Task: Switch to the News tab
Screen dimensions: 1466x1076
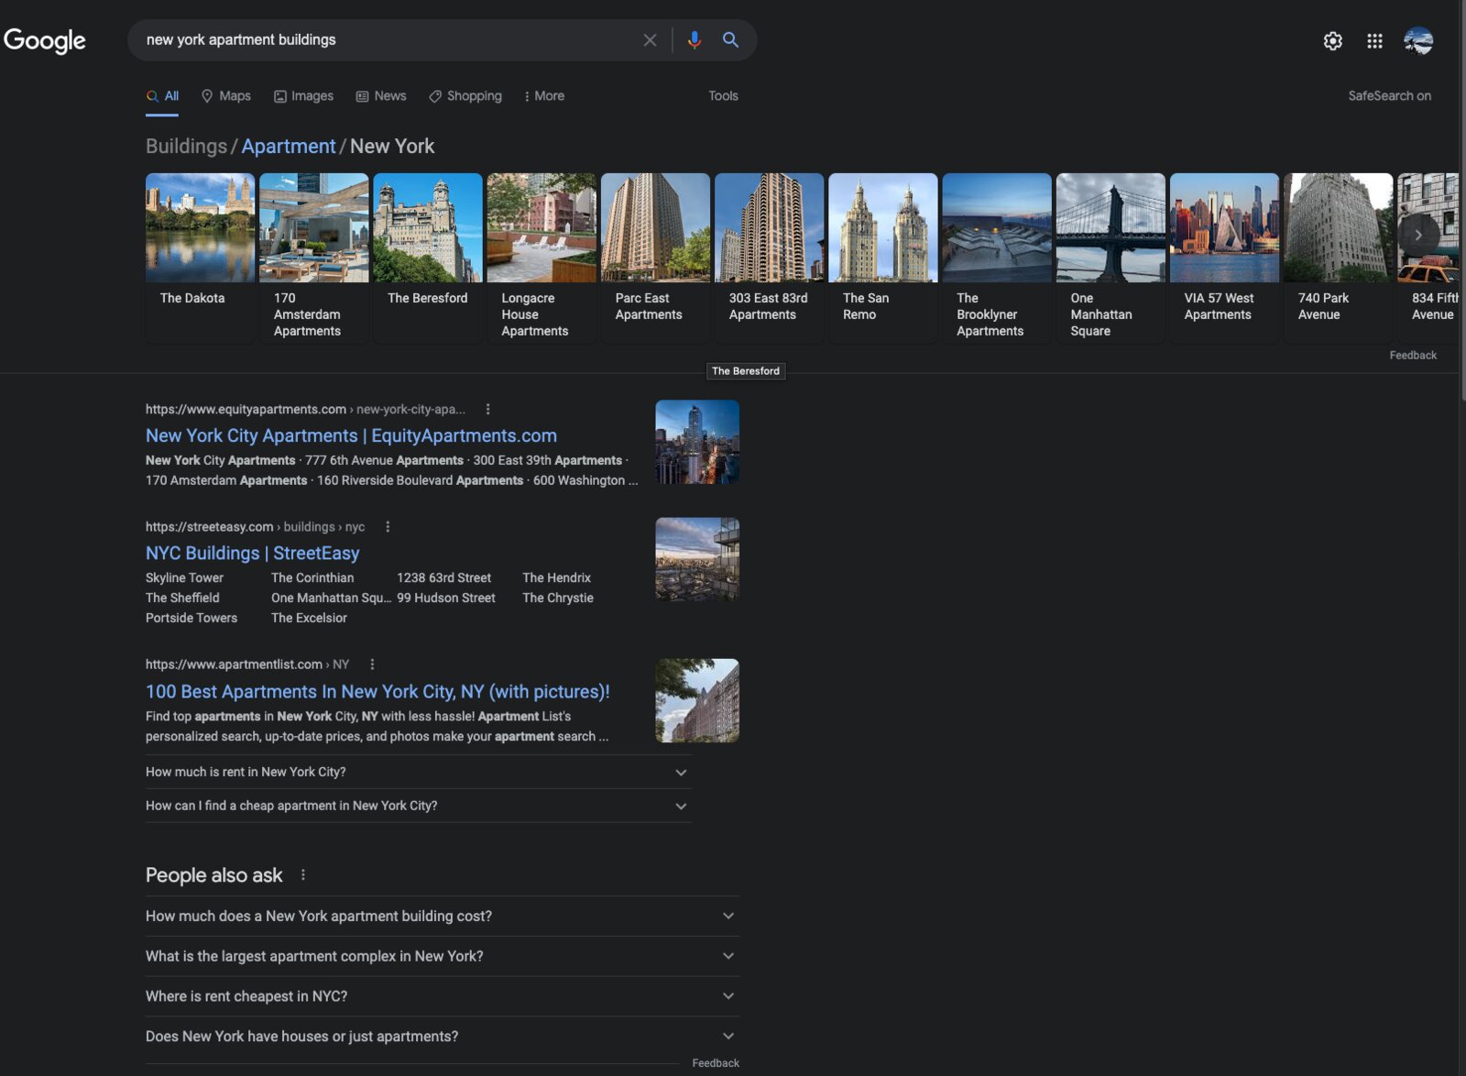Action: click(x=381, y=96)
